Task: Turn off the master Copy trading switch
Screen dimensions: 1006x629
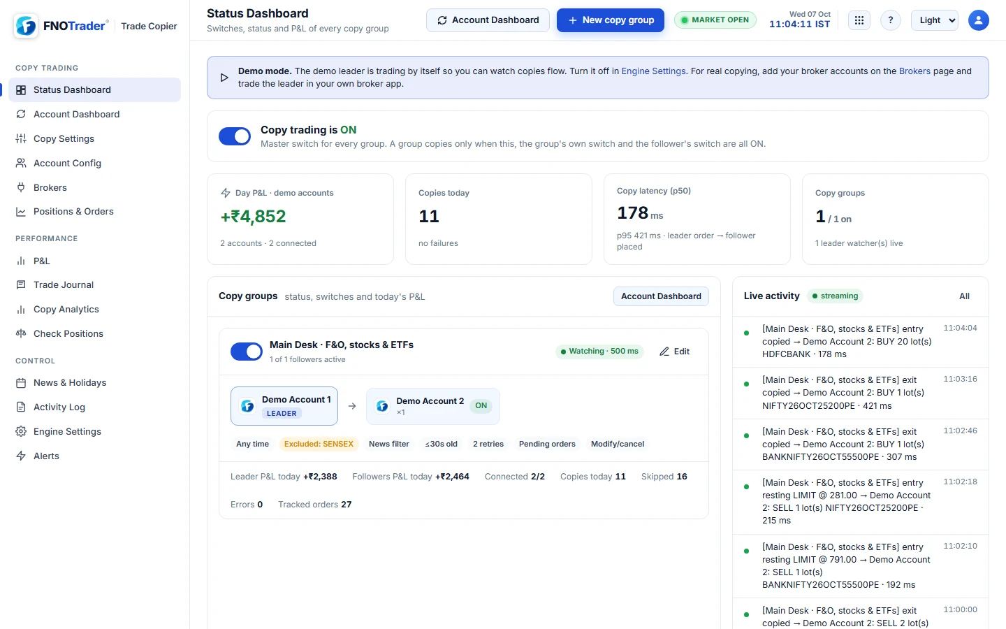Action: (235, 136)
